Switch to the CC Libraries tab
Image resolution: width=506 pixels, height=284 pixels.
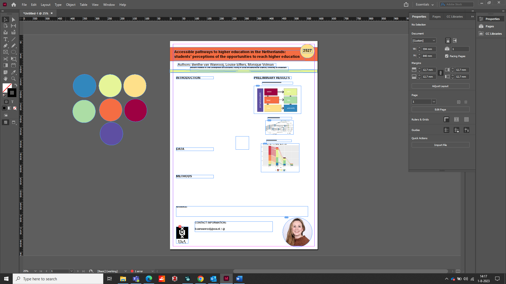click(455, 17)
